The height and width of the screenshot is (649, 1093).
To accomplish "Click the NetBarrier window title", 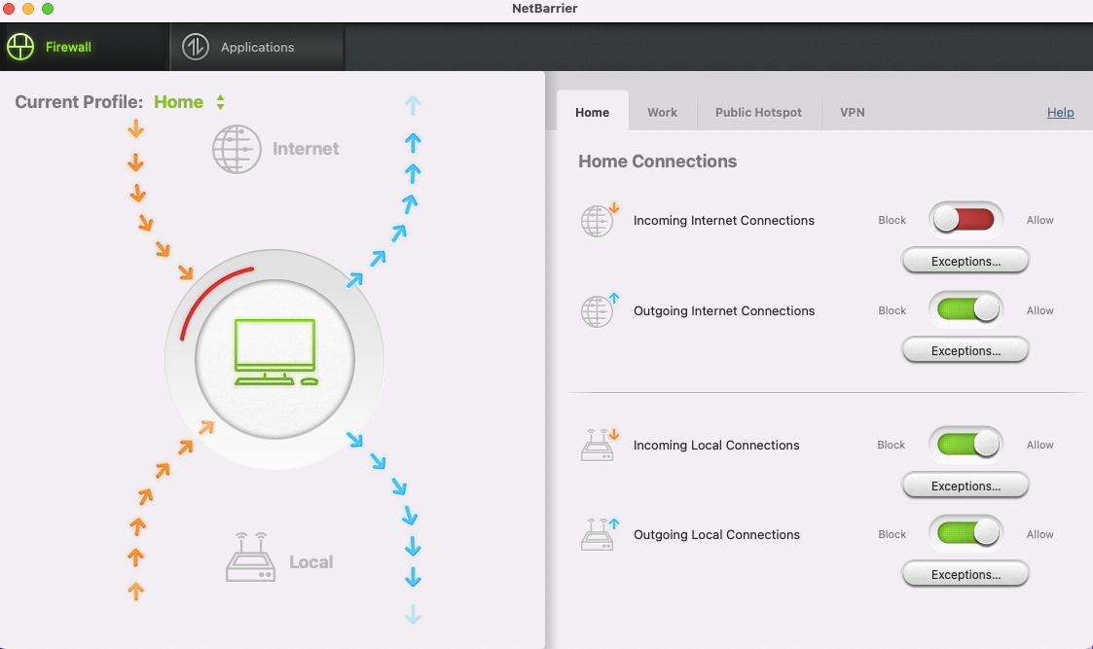I will pyautogui.click(x=544, y=9).
